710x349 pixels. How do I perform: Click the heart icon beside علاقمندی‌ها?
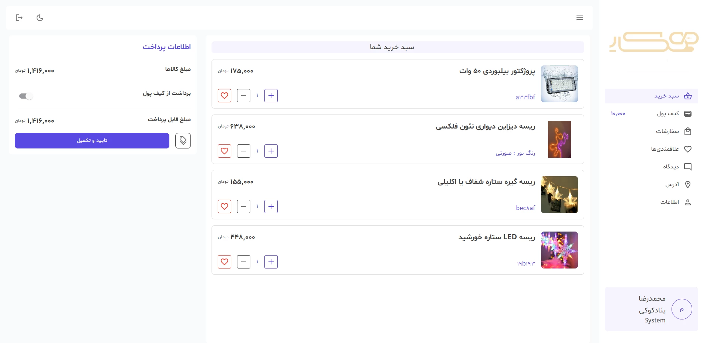click(x=688, y=149)
